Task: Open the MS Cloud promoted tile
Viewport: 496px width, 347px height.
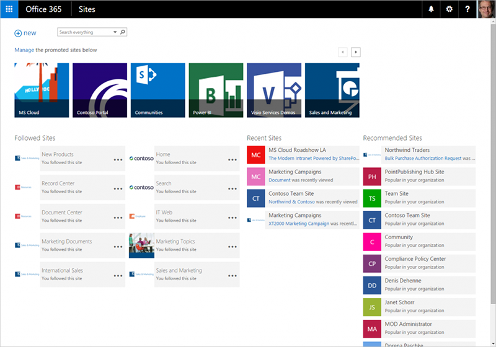Action: tap(42, 90)
